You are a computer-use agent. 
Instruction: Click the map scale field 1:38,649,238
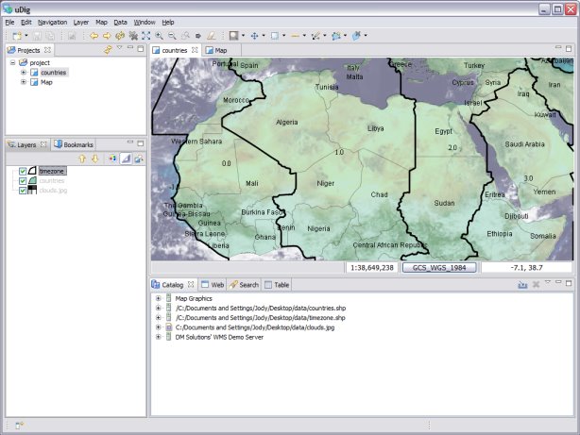tap(372, 268)
